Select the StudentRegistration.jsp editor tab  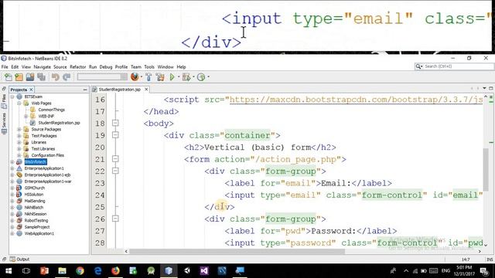(x=119, y=90)
